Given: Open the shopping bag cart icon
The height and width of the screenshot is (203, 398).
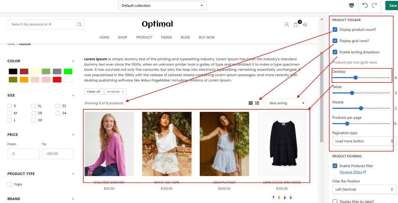Looking at the screenshot, I should pos(296,25).
